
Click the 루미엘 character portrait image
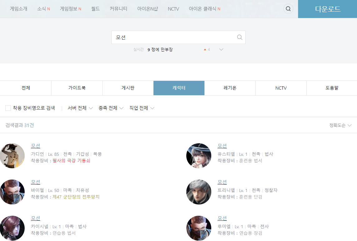click(199, 228)
